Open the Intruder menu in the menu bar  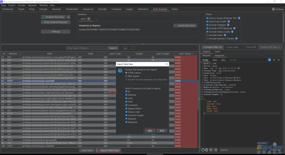pos(22,5)
